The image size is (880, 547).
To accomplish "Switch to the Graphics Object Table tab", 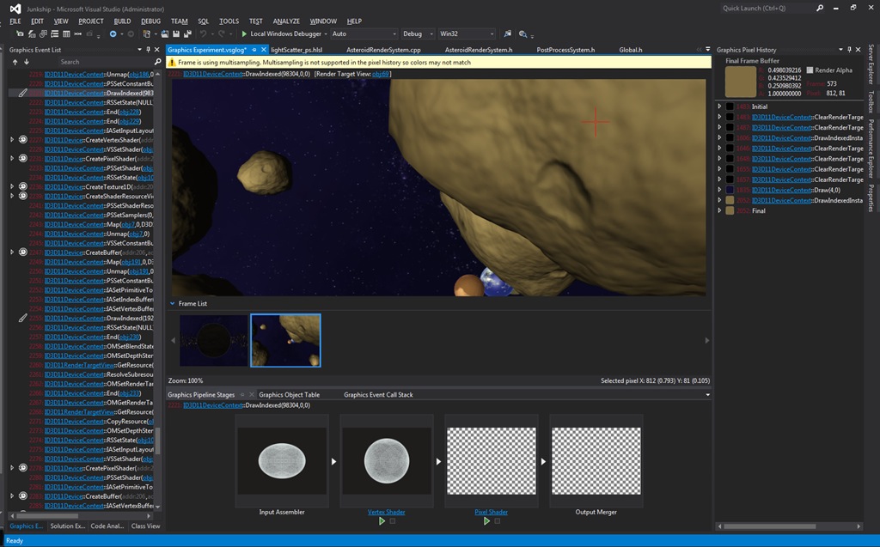I will click(289, 395).
